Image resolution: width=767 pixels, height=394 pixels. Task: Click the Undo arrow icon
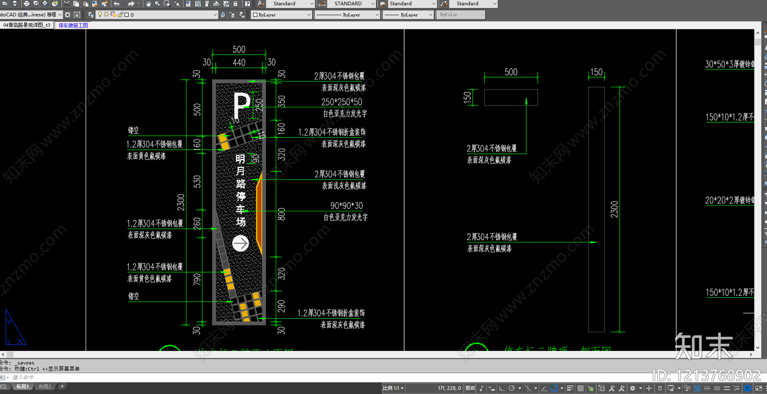(x=116, y=3)
